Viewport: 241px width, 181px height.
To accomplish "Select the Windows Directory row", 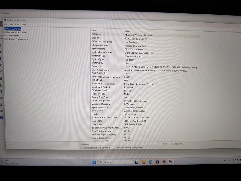I will pos(145,104).
